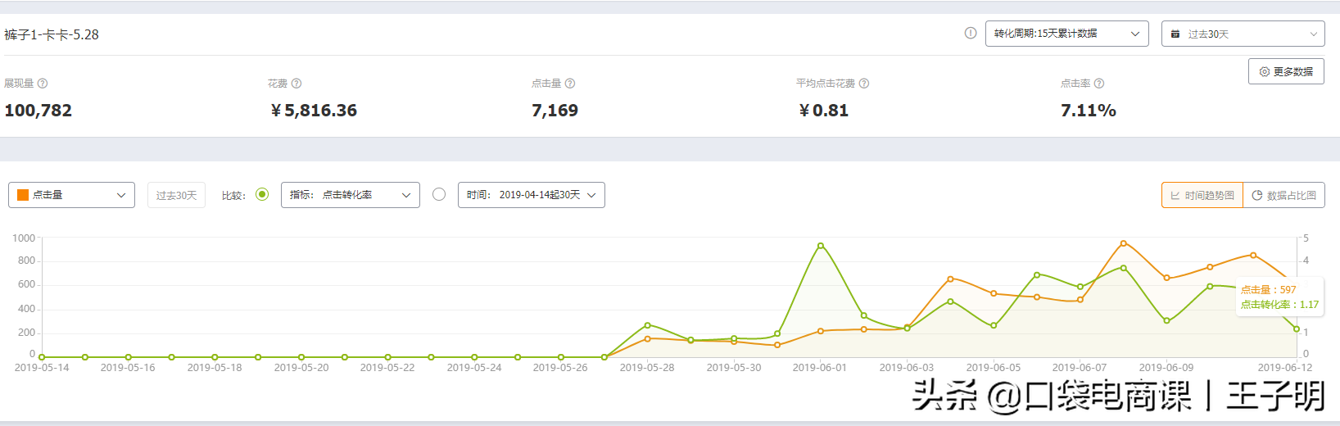Open the 过去30天 date range dropdown
The width and height of the screenshot is (1340, 426).
pyautogui.click(x=1243, y=34)
